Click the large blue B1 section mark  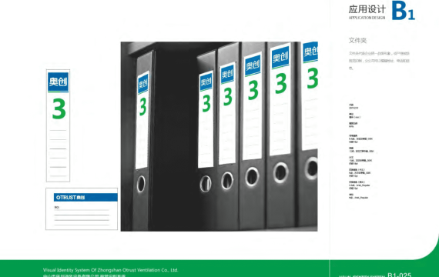[403, 11]
